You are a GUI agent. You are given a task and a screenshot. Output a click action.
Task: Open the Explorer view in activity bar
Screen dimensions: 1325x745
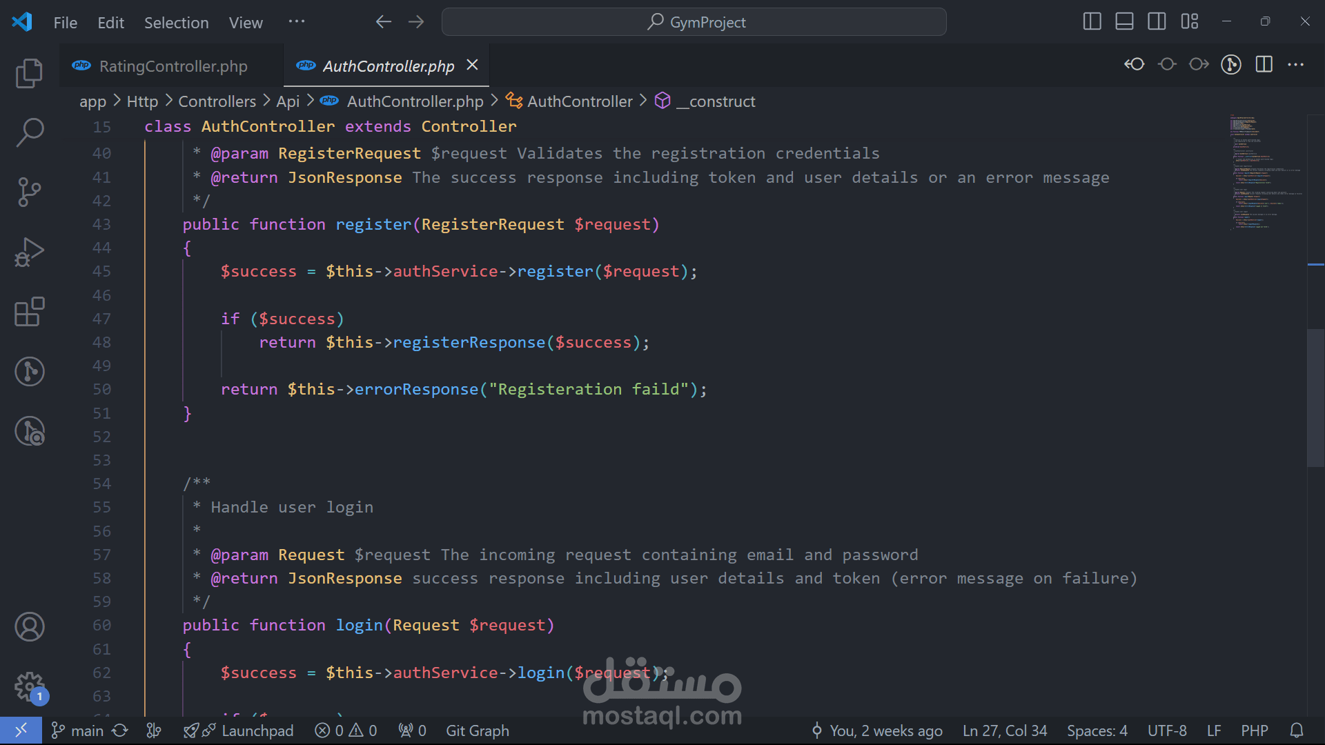click(29, 73)
